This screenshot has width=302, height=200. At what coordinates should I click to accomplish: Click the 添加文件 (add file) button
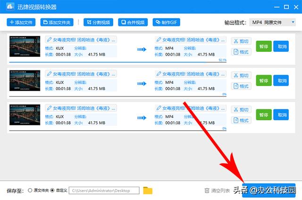point(21,22)
